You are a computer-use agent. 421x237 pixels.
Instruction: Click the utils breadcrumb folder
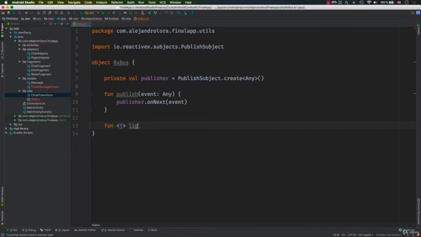coord(126,19)
